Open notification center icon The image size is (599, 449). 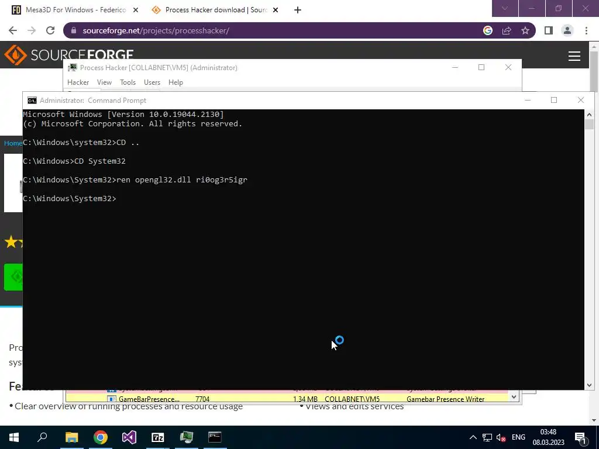click(x=580, y=437)
